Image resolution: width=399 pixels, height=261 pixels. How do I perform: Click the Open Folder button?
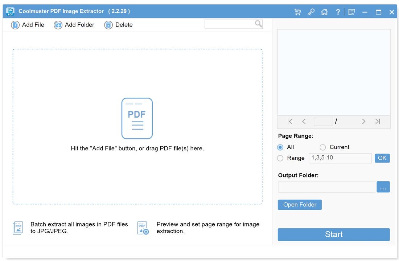click(300, 204)
